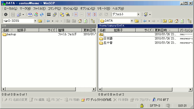Open local folder browse icon beside drive list

[x=40, y=21]
